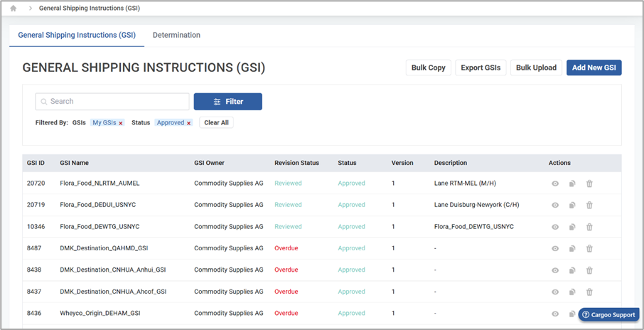Click Approved status for GSI 8436
The width and height of the screenshot is (644, 330).
click(351, 313)
